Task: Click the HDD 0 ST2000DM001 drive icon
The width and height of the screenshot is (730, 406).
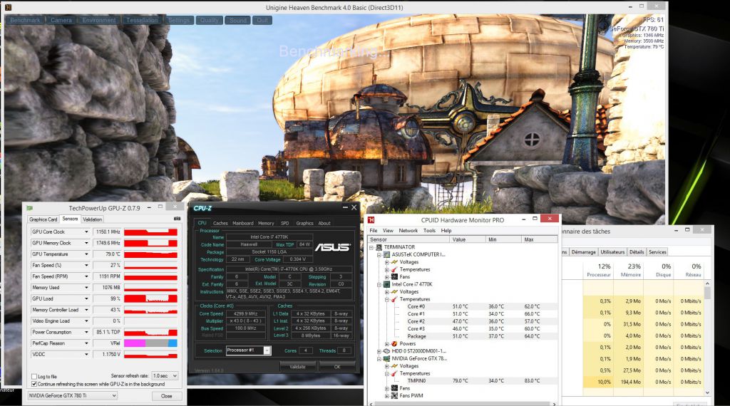Action: point(386,351)
